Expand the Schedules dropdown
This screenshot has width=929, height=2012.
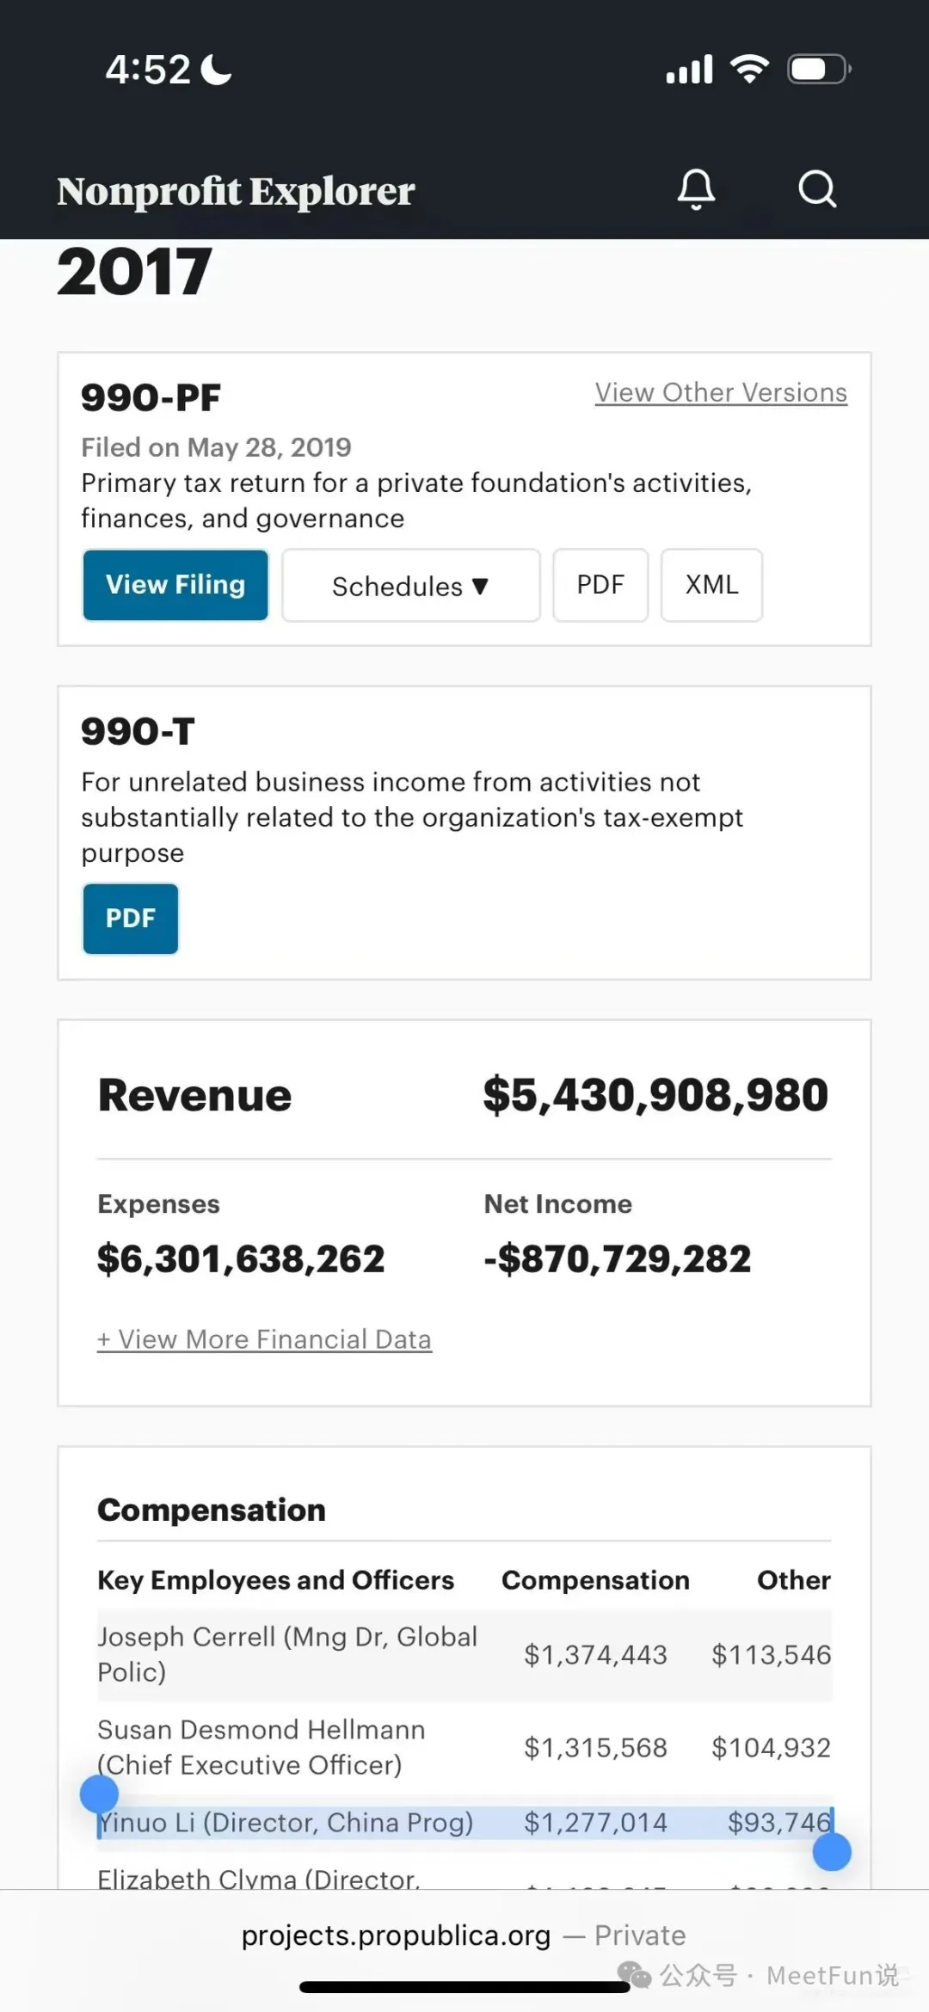pos(410,586)
